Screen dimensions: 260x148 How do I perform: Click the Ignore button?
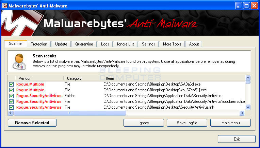[144, 123]
